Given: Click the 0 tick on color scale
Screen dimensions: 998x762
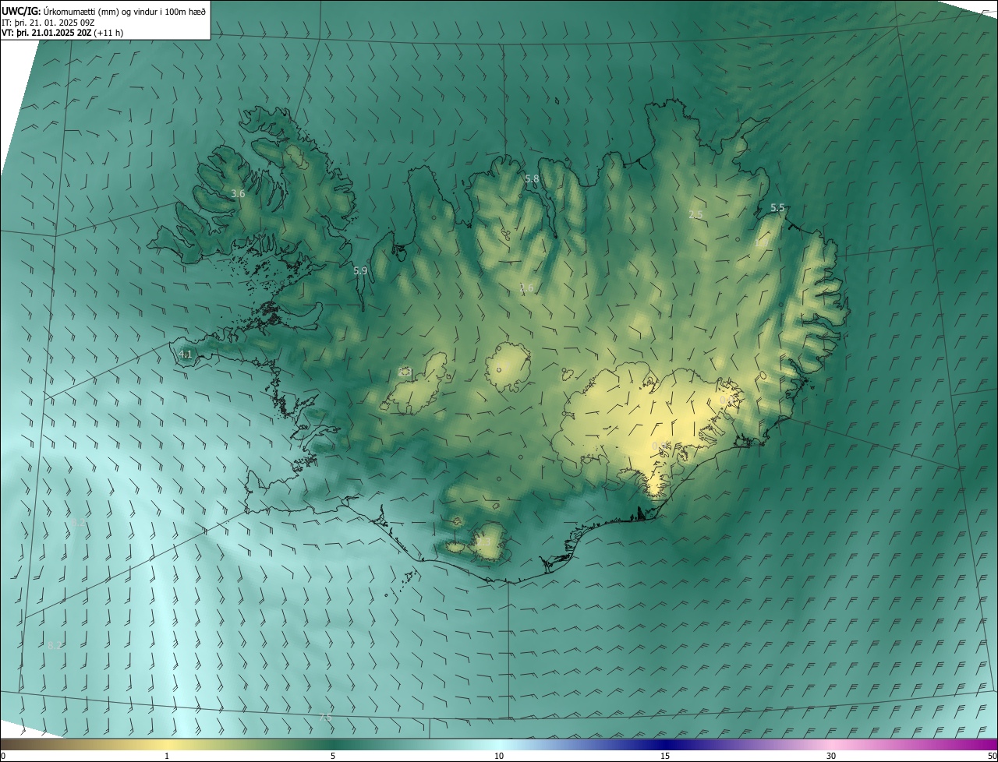Looking at the screenshot, I should coord(3,756).
